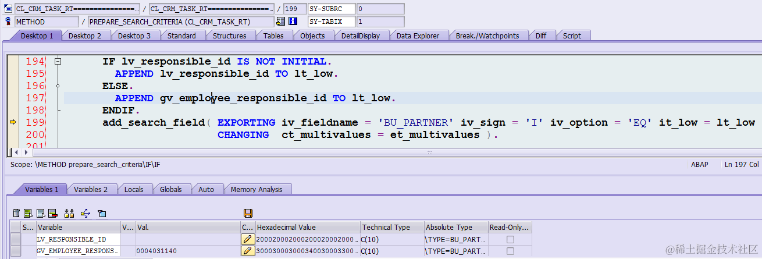
Task: Toggle Read-Only checkbox for GV_EMPLOYEE_RESPONS row
Action: coord(510,251)
